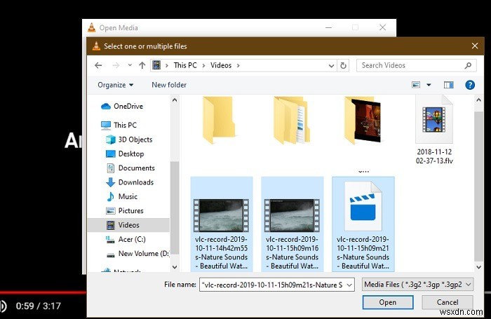Open the Media Files type dropdown
491x319 pixels.
click(x=417, y=284)
